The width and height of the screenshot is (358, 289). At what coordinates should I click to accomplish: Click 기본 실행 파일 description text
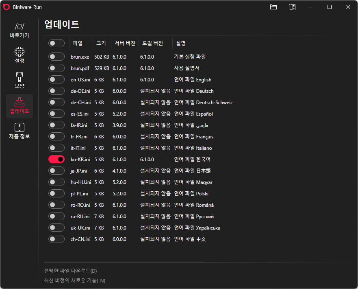190,57
